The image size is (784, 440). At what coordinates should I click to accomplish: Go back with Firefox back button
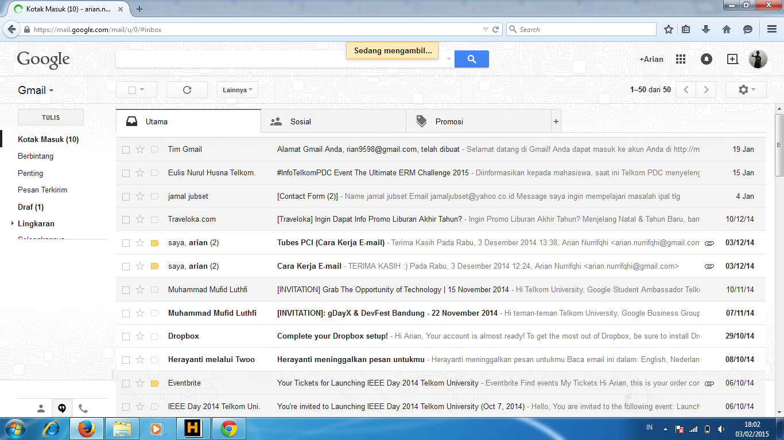click(11, 29)
